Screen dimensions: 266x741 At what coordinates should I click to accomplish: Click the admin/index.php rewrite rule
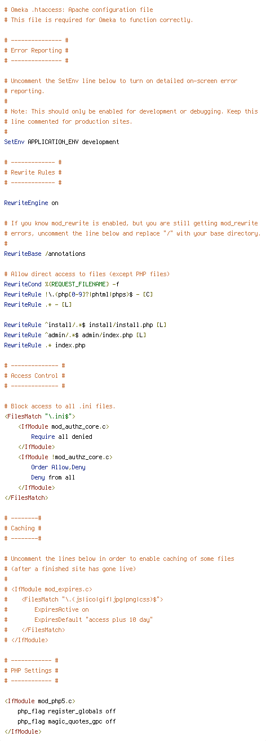[x=75, y=335]
